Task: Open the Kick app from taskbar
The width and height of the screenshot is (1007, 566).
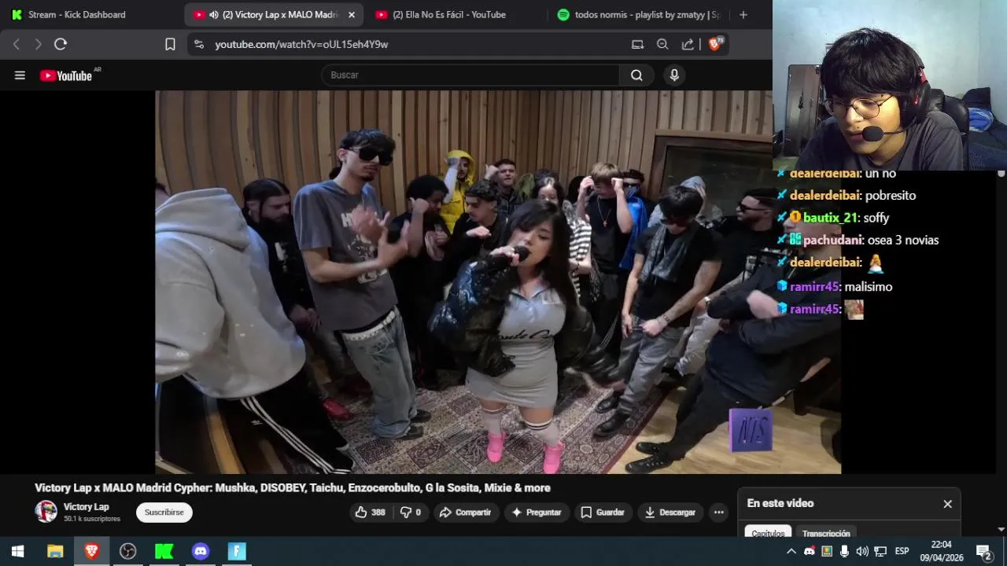Action: [164, 551]
